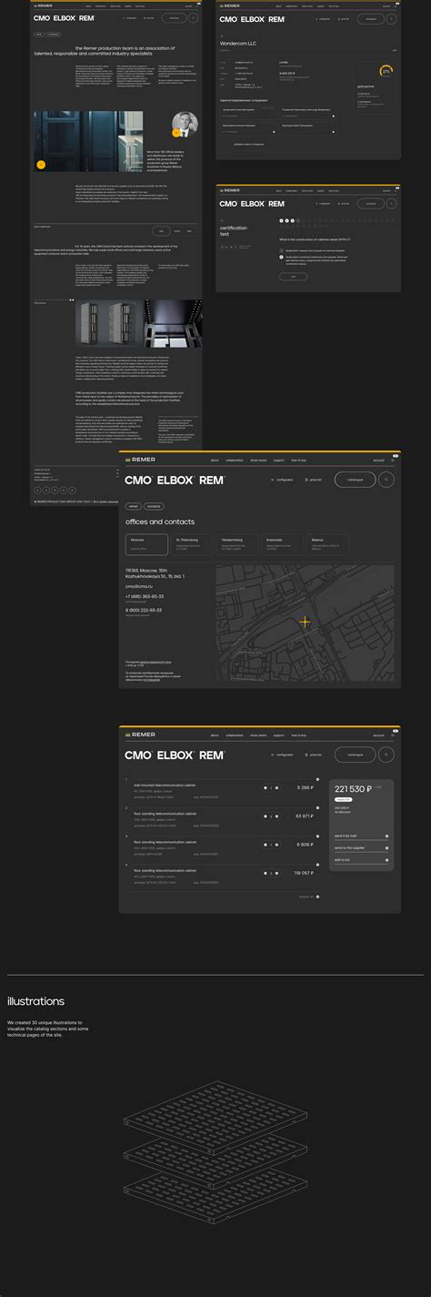Image resolution: width=431 pixels, height=1297 pixels.
Task: Click the yellow crosshair marker on the map
Action: pos(305,622)
